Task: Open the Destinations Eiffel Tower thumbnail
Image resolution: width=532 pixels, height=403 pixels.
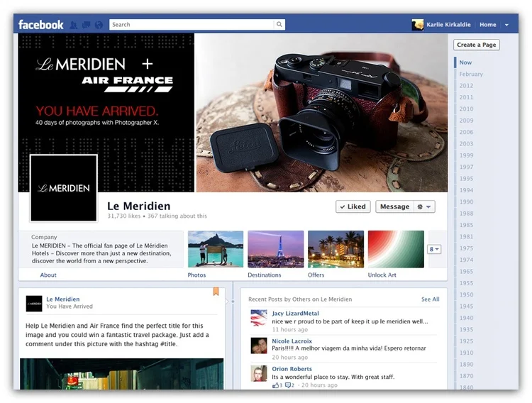Action: click(x=275, y=249)
